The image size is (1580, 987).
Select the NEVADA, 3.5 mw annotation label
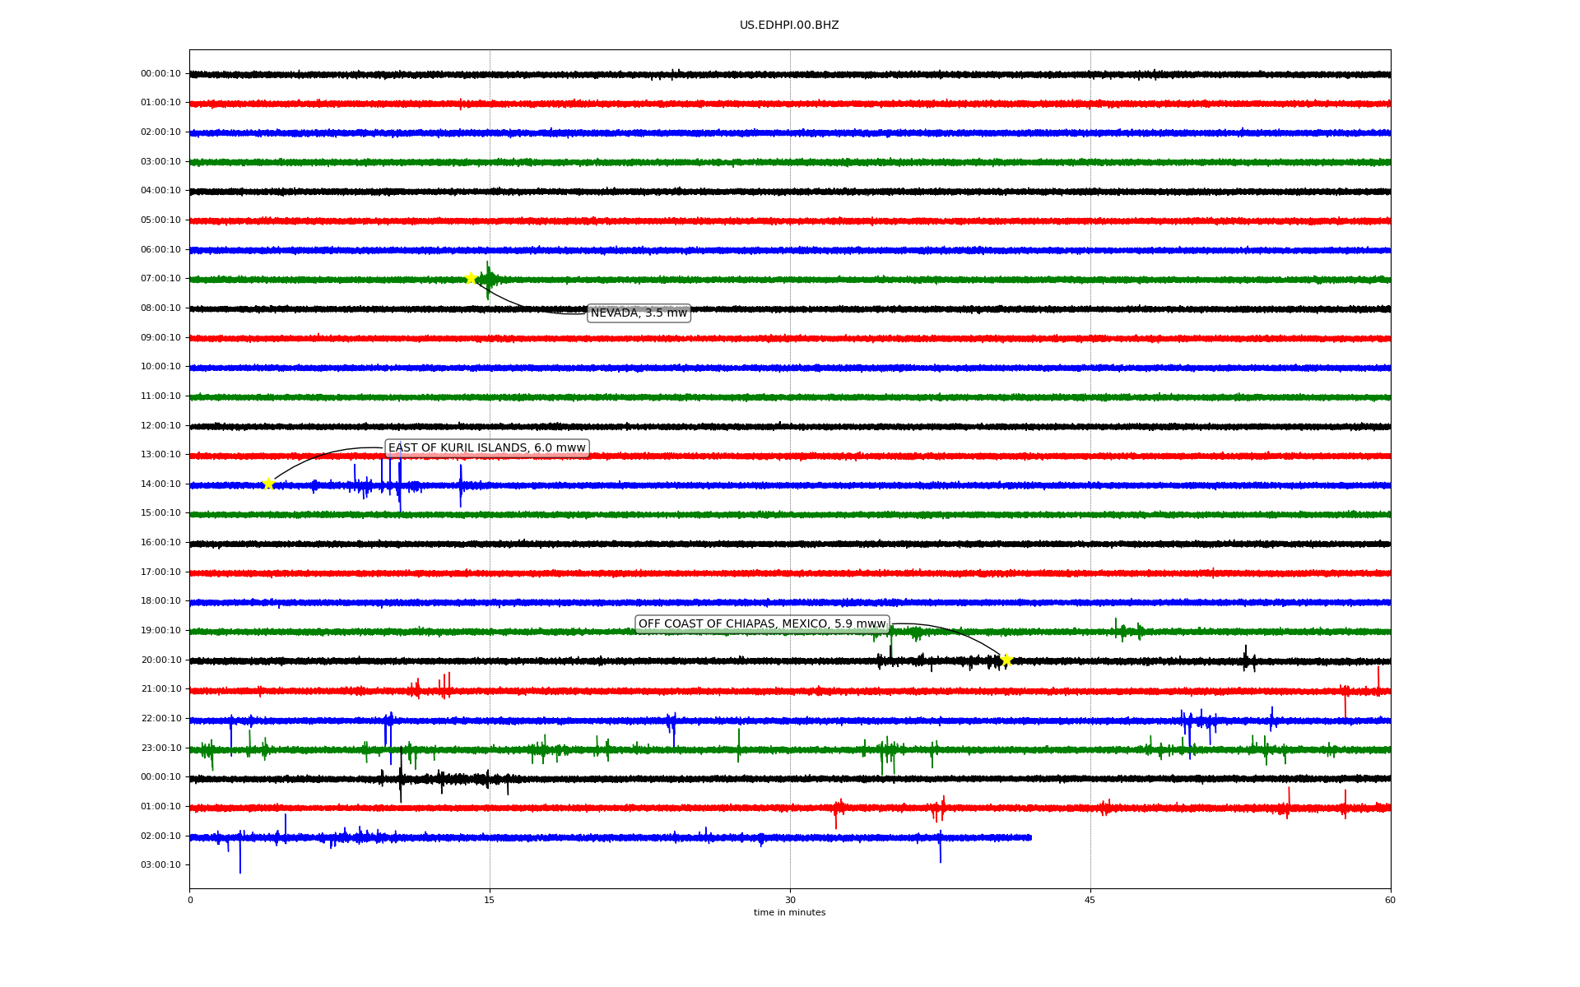[x=639, y=313]
